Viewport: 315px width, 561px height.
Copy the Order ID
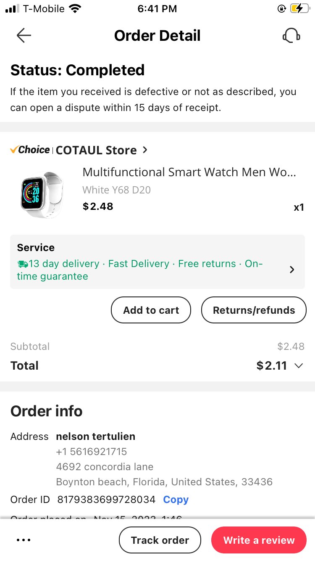[176, 500]
